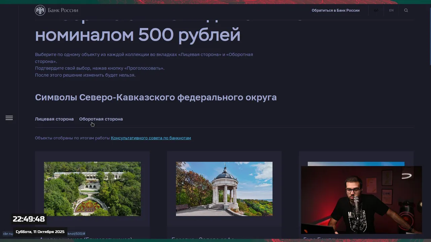Switch site language to EN

pos(391,10)
